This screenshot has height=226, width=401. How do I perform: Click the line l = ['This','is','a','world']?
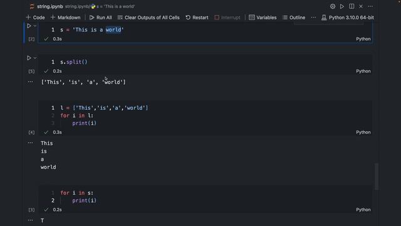coord(104,108)
